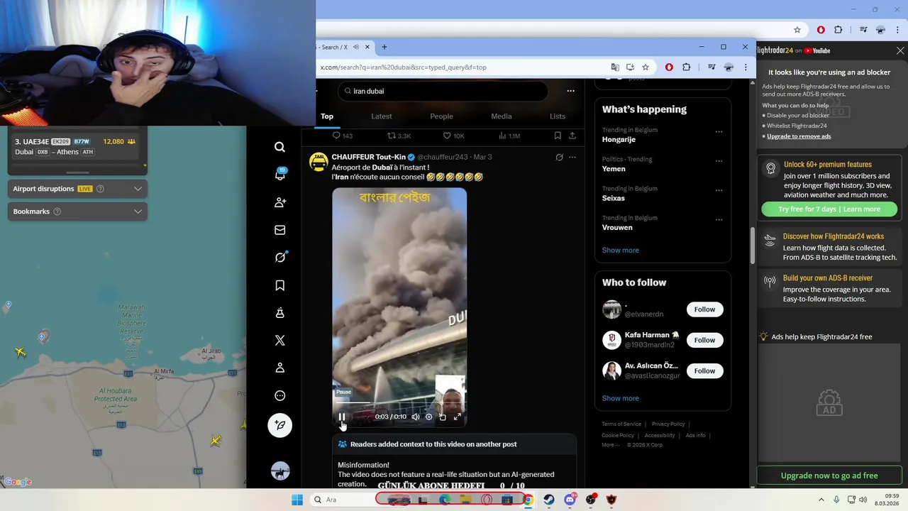
Task: Open options for the Vrouwen trend
Action: click(x=719, y=219)
